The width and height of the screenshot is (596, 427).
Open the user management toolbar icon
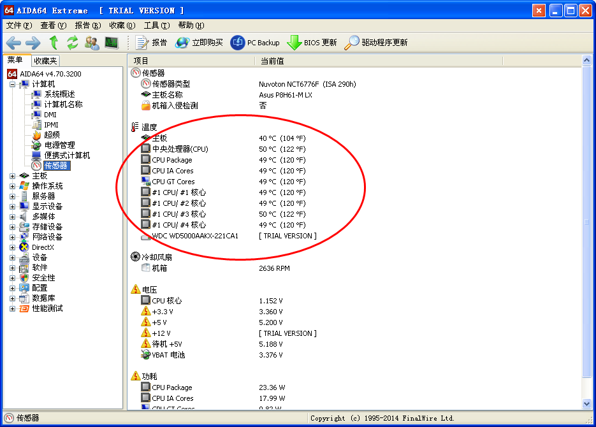tap(92, 43)
